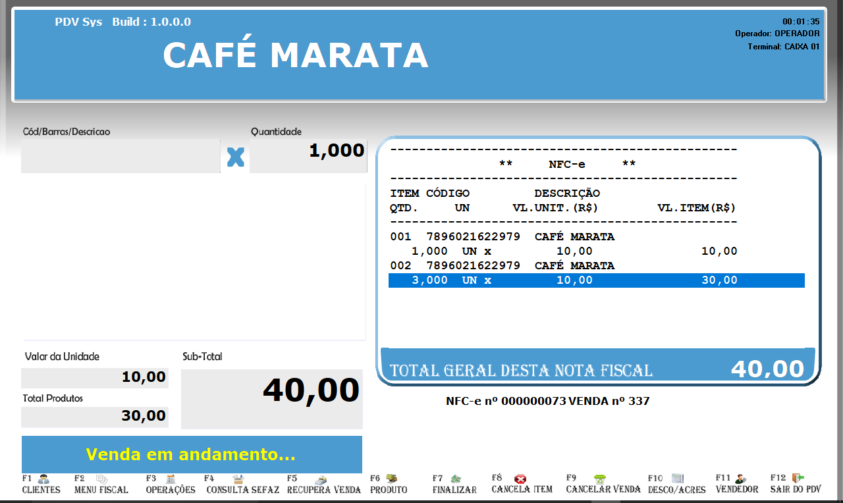
Task: Click QTD. UN VL.UNIT.(R$) header line
Action: (563, 208)
